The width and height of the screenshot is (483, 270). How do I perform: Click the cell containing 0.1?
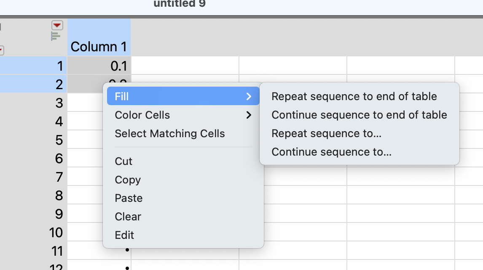99,66
